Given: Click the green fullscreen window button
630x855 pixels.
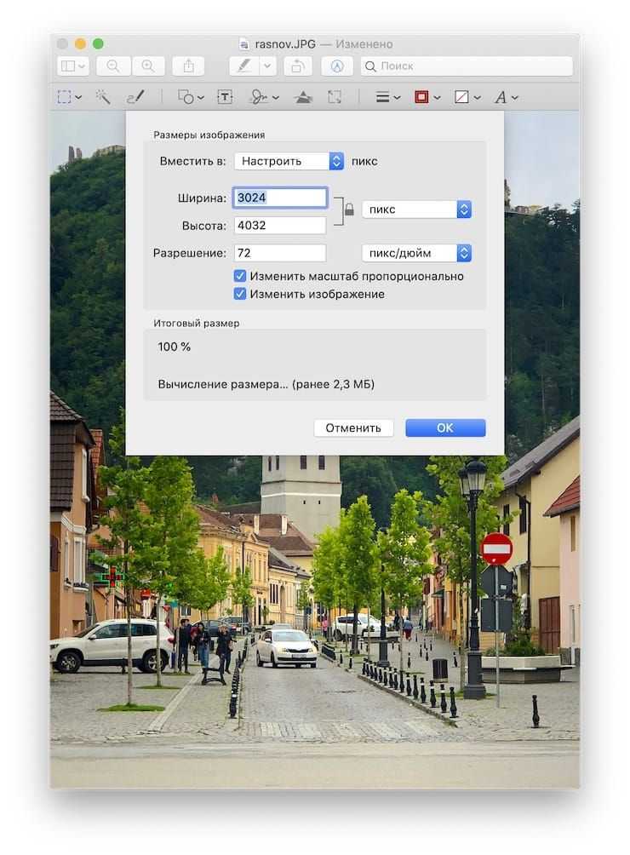Looking at the screenshot, I should click(98, 43).
